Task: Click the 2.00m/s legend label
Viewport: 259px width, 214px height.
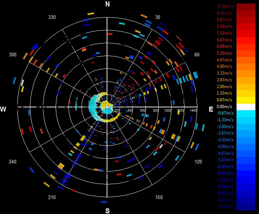Action: (224, 87)
